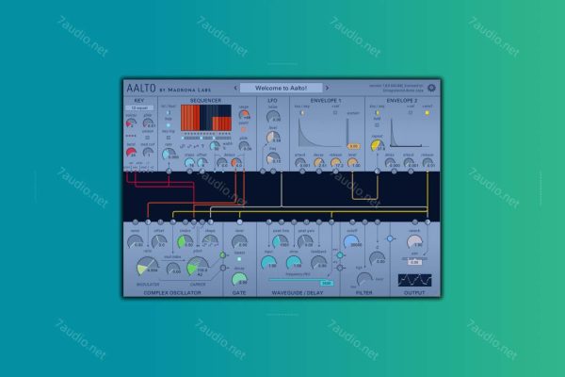Enable the Envelope 1 x vel checkbox

(335, 112)
